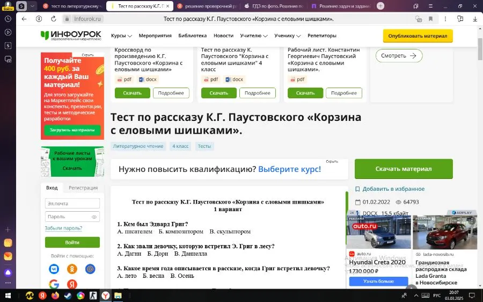Click Выберите курс! link
The height and width of the screenshot is (302, 483).
pyautogui.click(x=290, y=169)
